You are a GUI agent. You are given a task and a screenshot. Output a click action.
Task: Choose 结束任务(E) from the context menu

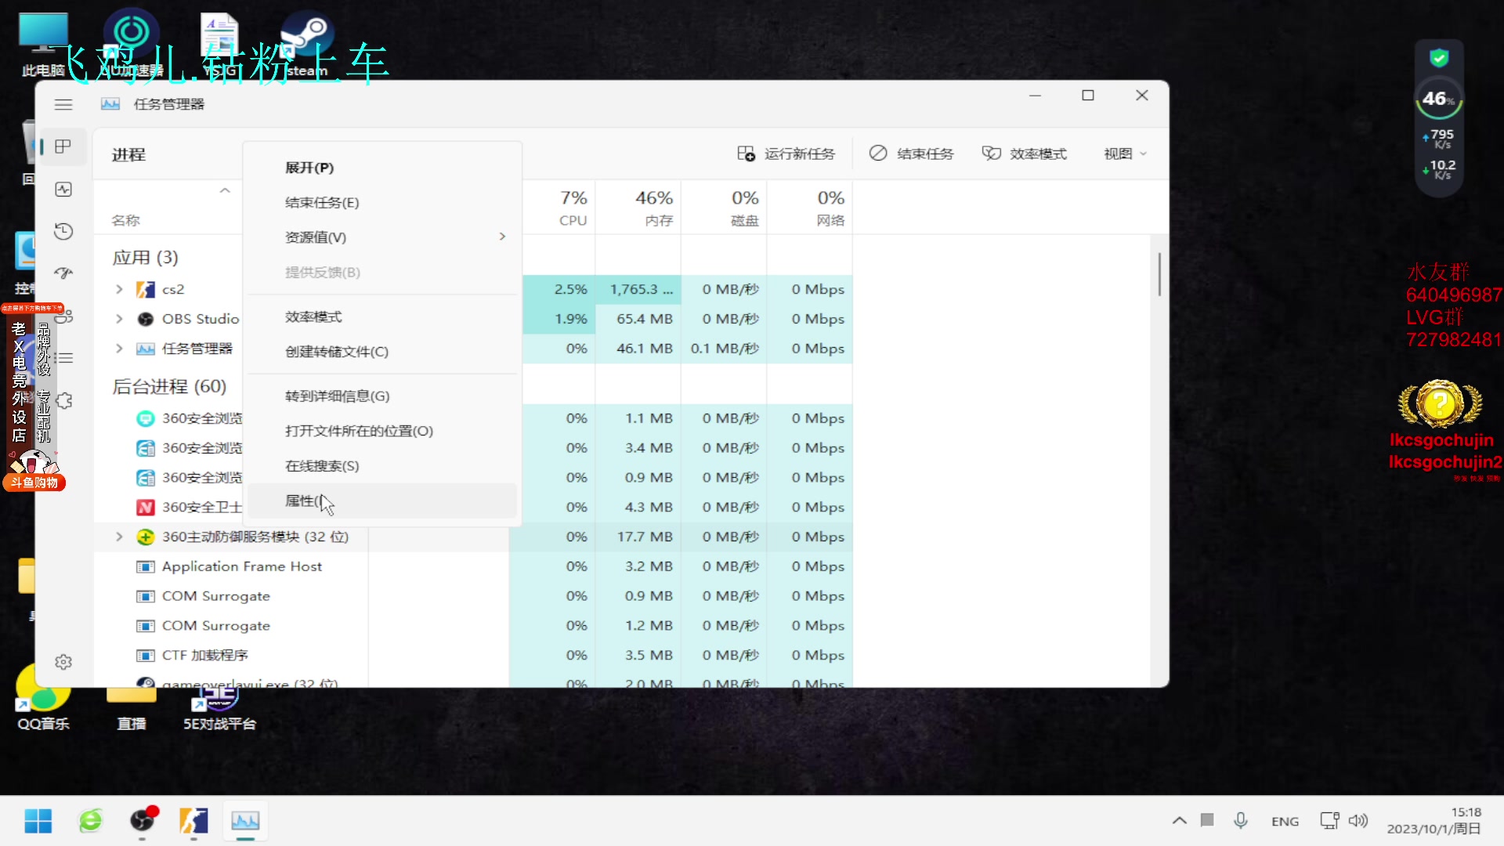tap(382, 202)
